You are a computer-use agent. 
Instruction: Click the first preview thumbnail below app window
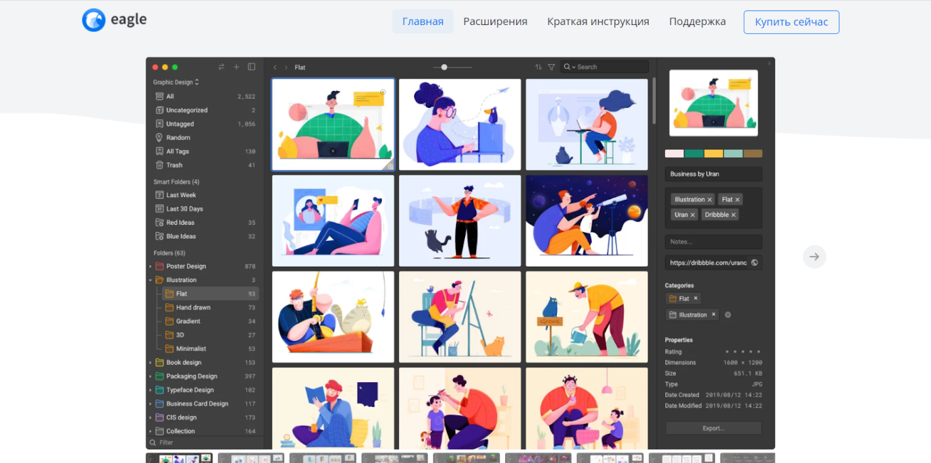click(179, 458)
